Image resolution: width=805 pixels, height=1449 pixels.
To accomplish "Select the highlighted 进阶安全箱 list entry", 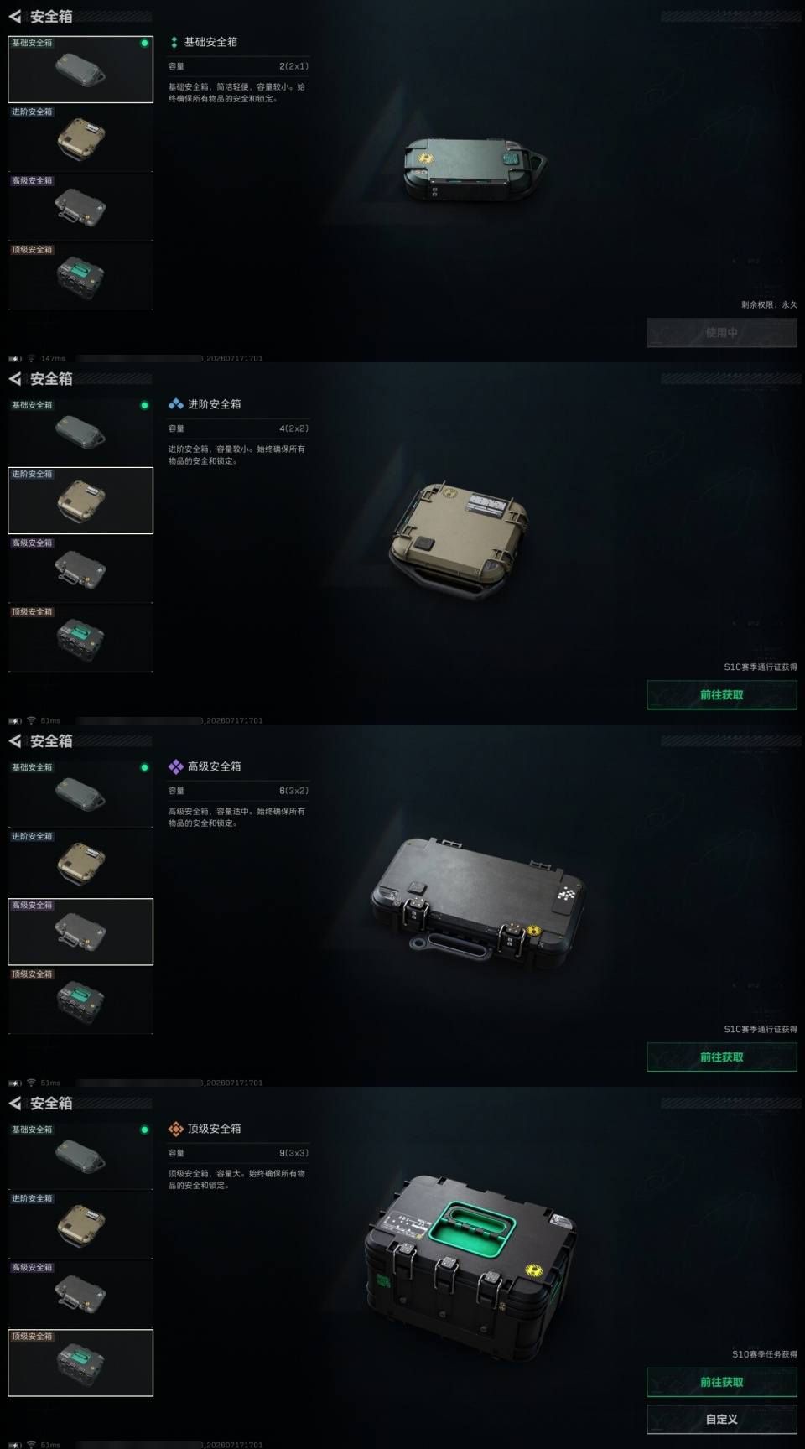I will point(80,500).
